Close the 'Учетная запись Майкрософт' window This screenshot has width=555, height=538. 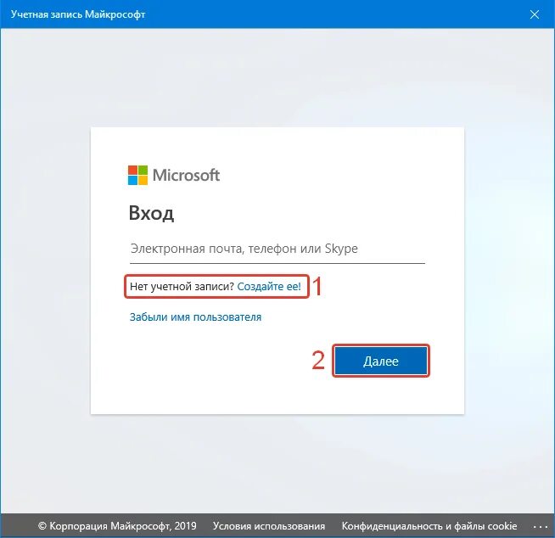tap(535, 14)
